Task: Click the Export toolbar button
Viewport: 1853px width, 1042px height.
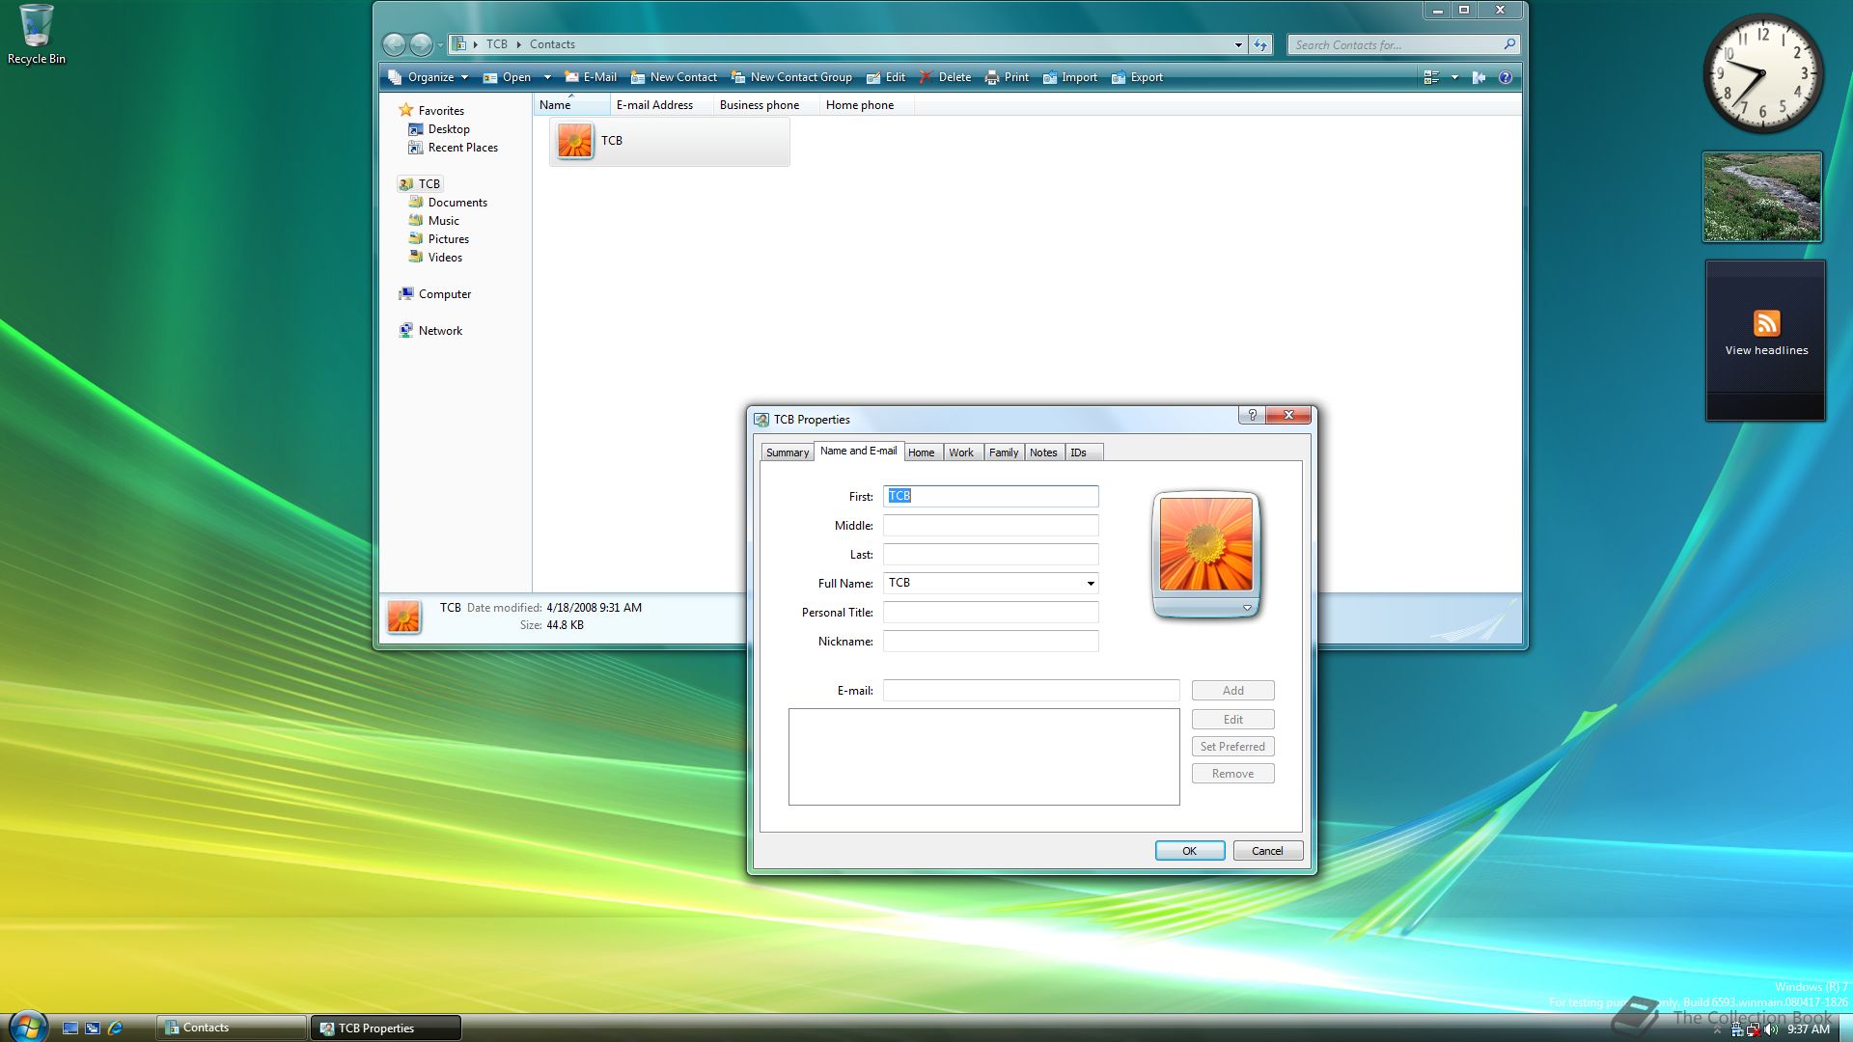Action: pyautogui.click(x=1137, y=77)
